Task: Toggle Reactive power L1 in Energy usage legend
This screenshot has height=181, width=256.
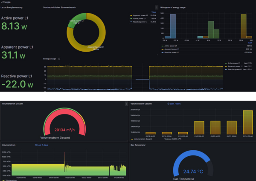Action: click(x=235, y=70)
